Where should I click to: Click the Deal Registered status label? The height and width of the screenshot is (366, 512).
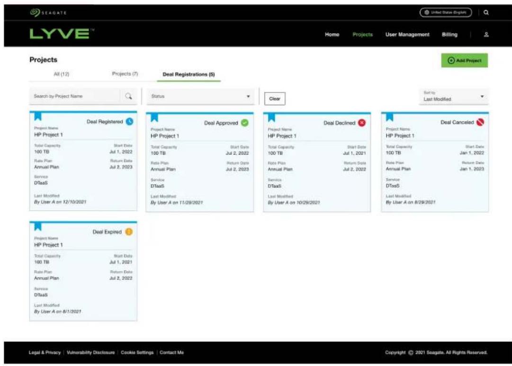pos(105,122)
